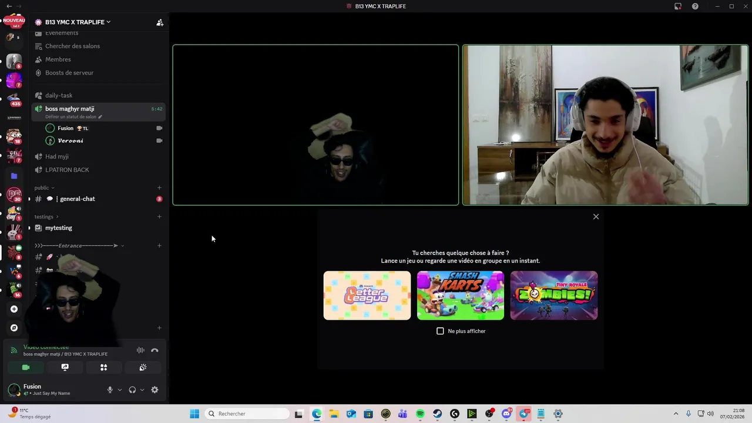Click the camera icon beside Fusion
The height and width of the screenshot is (423, 752).
159,128
